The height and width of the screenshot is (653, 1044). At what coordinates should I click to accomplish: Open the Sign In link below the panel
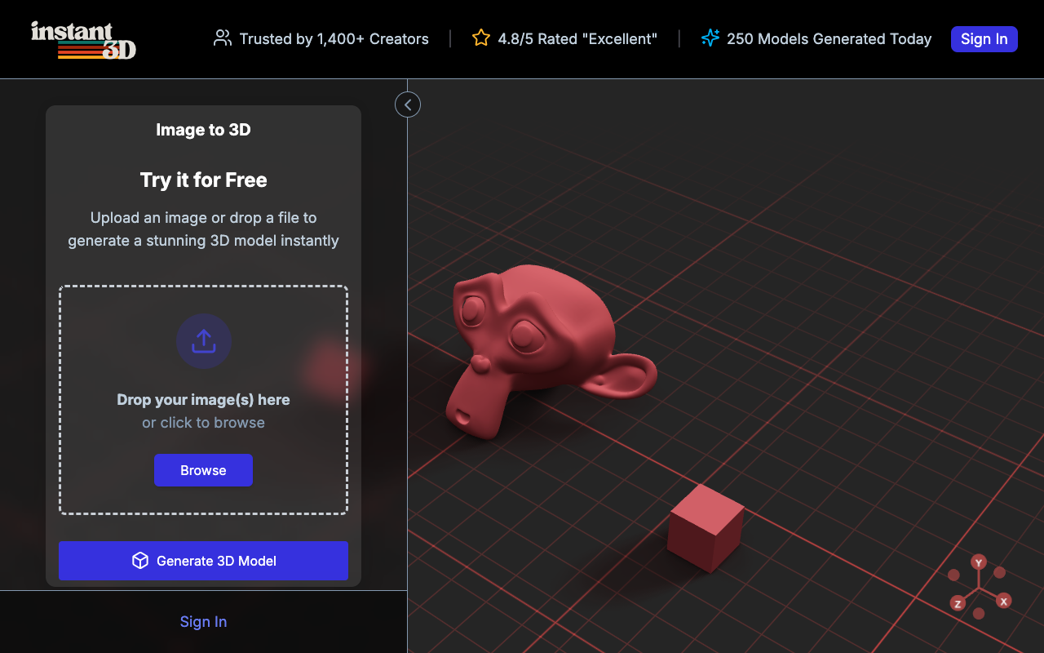tap(203, 622)
